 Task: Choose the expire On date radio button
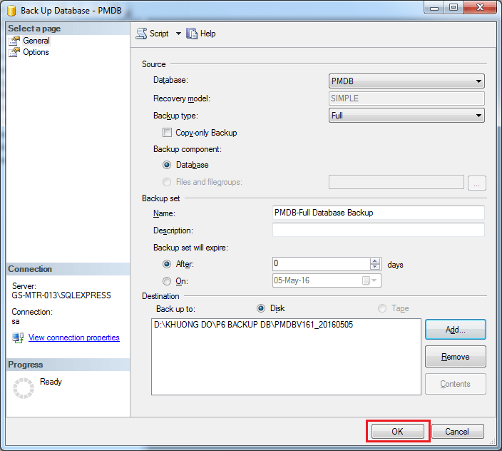pos(167,281)
